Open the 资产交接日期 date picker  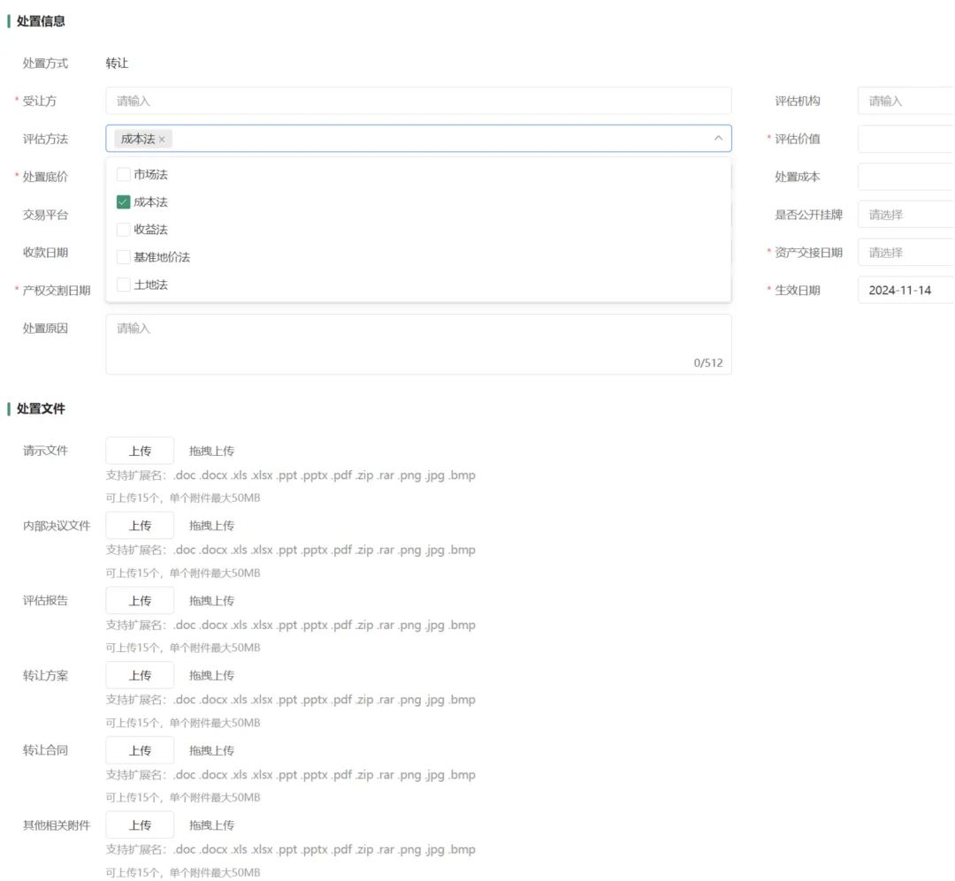point(905,253)
